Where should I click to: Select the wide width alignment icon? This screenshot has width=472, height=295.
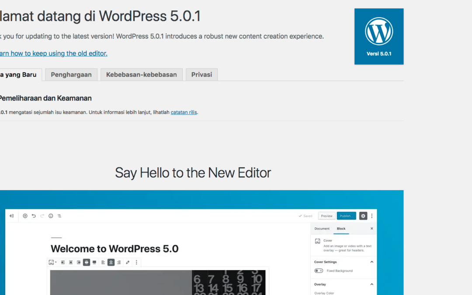point(87,263)
